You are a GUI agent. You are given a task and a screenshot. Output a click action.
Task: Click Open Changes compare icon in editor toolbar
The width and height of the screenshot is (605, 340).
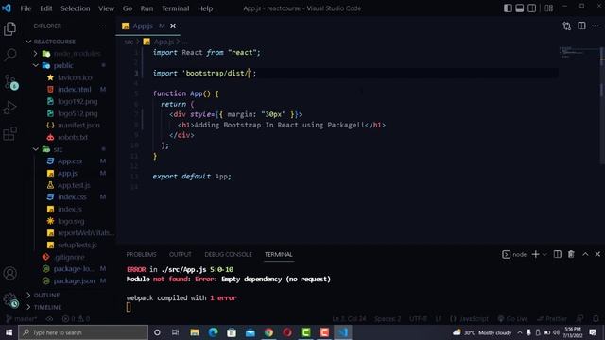567,25
